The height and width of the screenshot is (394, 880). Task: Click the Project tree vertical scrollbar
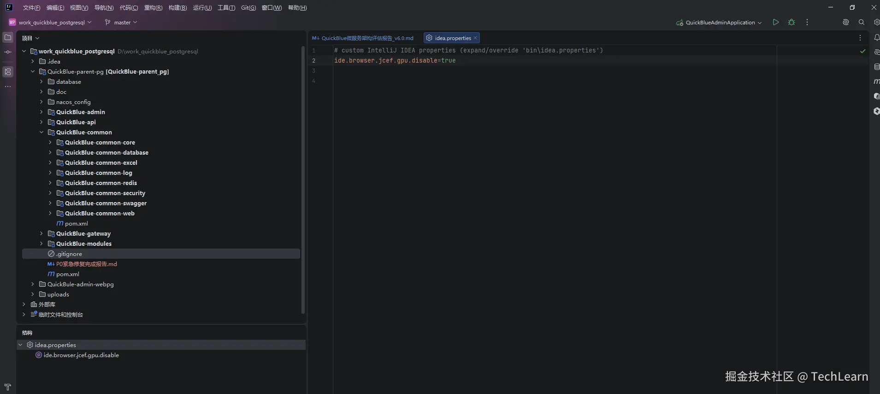point(303,180)
